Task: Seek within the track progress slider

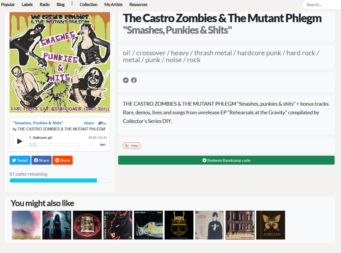Action: [x=54, y=145]
